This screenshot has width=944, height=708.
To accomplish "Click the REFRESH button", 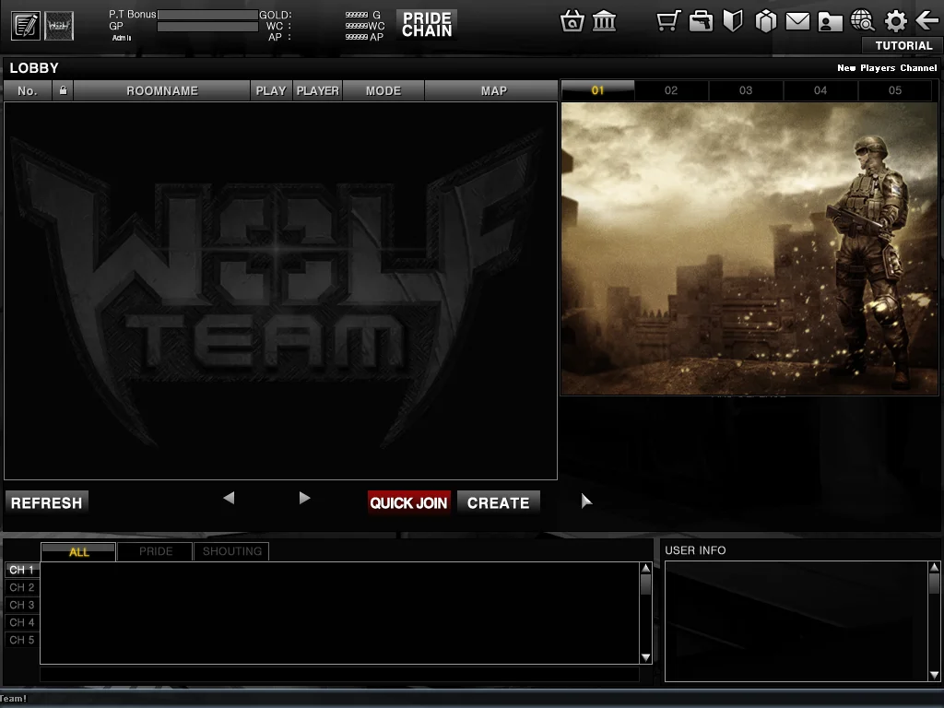I will click(46, 502).
